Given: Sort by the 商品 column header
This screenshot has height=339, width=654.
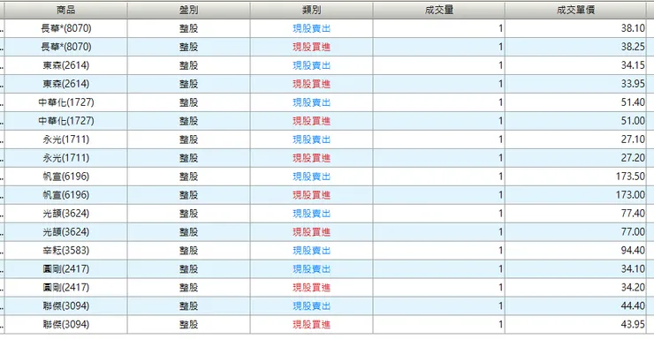Looking at the screenshot, I should pyautogui.click(x=66, y=10).
